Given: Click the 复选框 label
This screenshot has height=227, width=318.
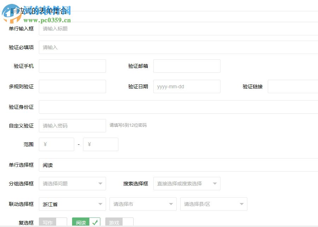Looking at the screenshot, I should tap(26, 223).
